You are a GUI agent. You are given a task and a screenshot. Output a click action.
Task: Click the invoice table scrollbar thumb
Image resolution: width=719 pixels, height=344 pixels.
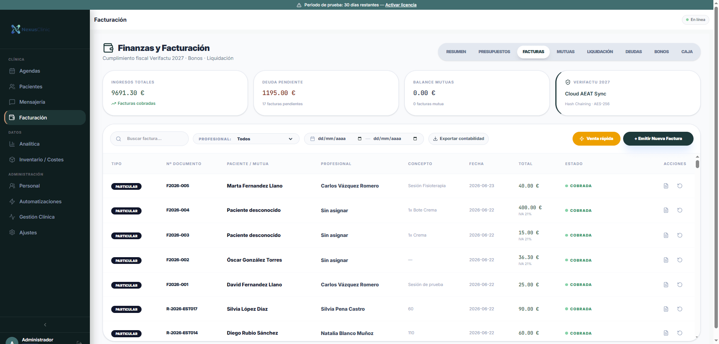point(697,164)
